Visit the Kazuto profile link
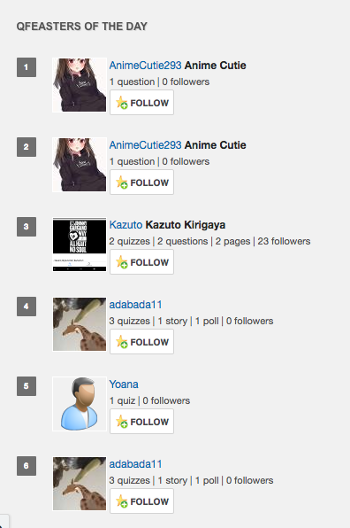This screenshot has height=528, width=350. point(126,225)
